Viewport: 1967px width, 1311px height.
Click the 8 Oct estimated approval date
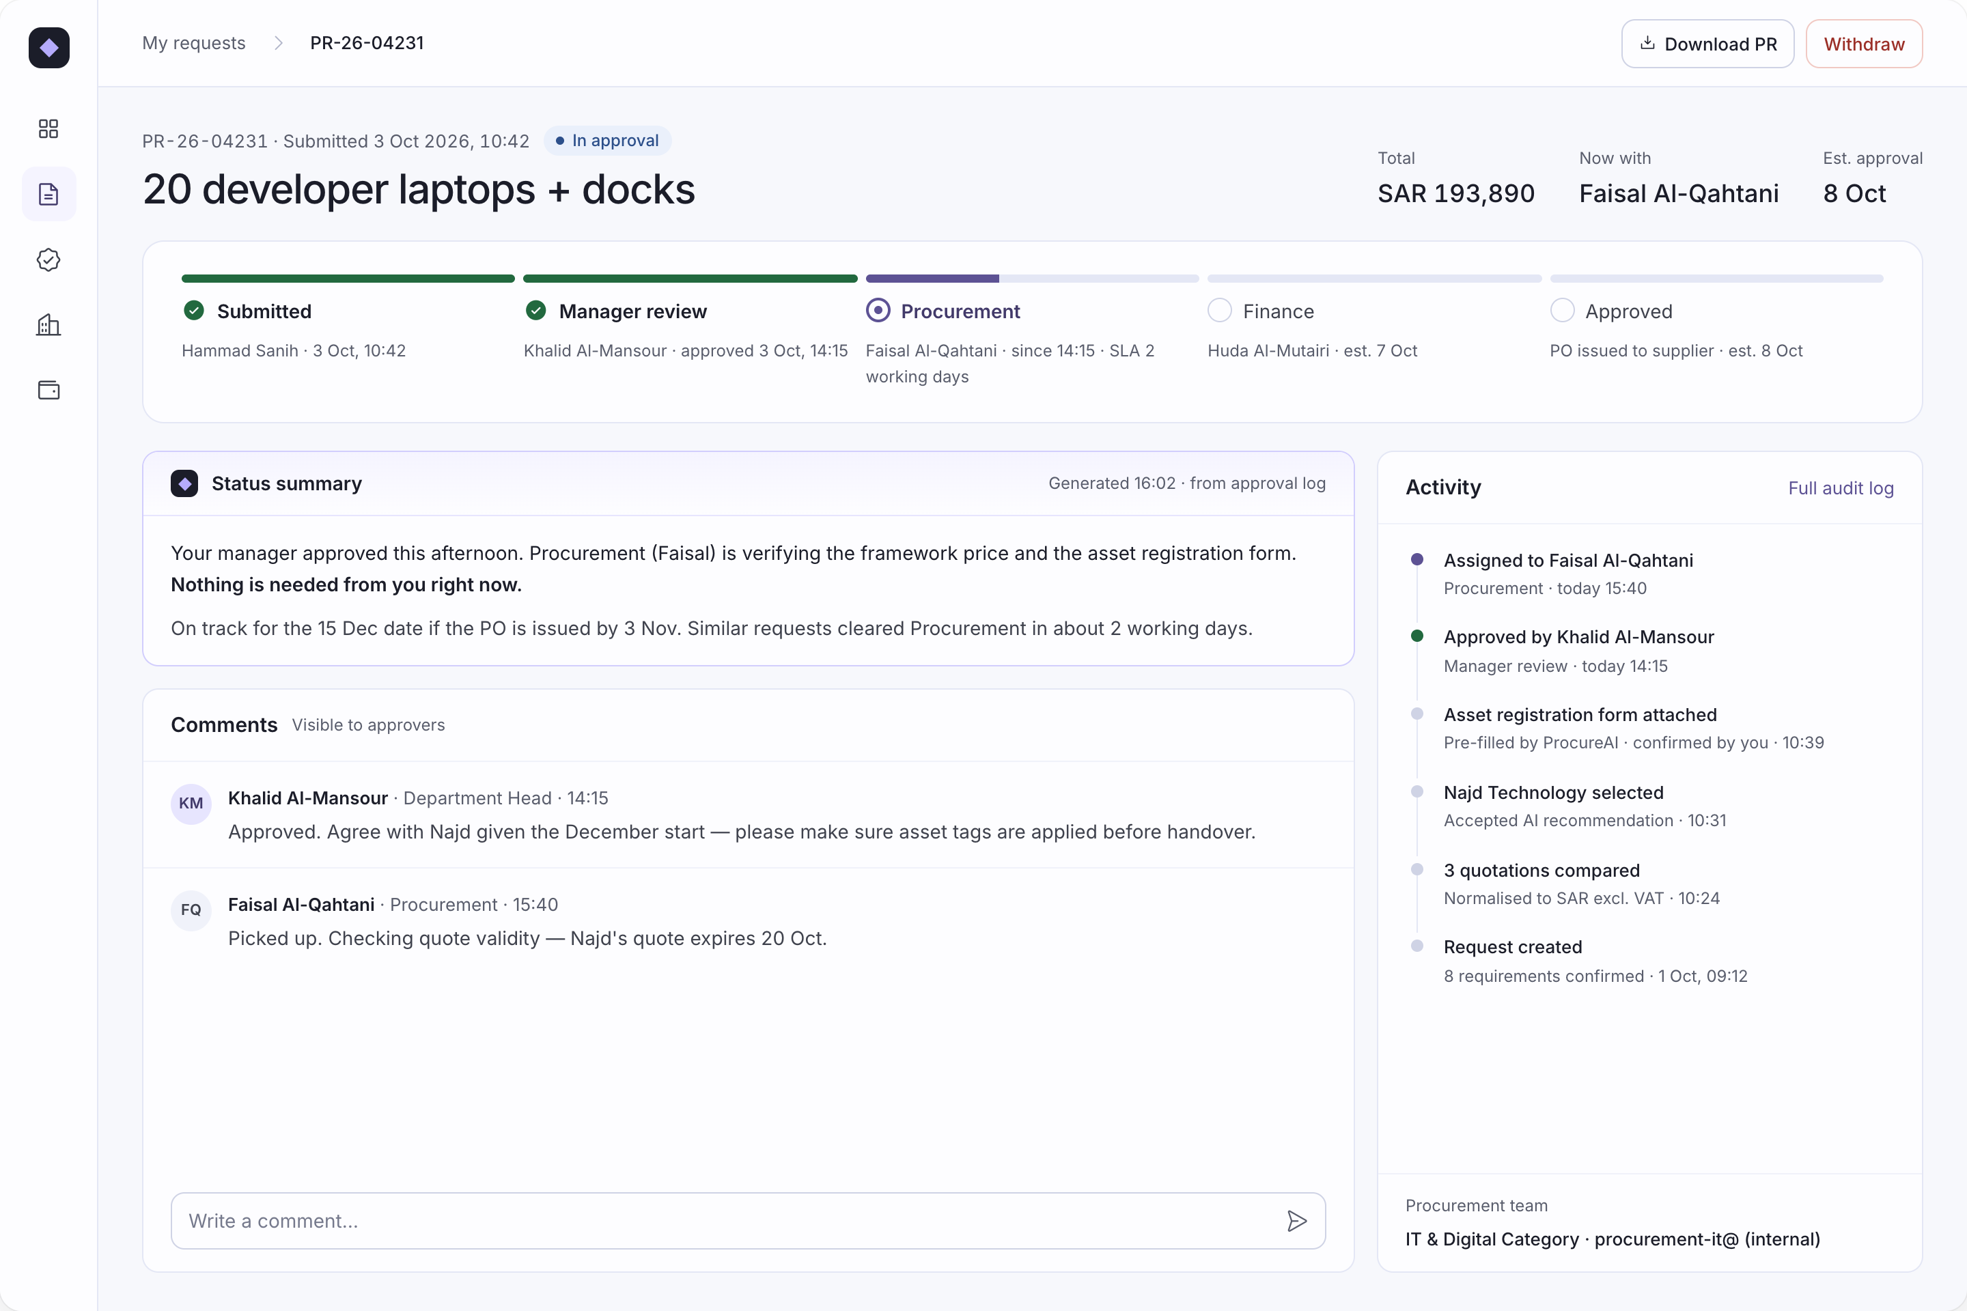click(x=1854, y=193)
